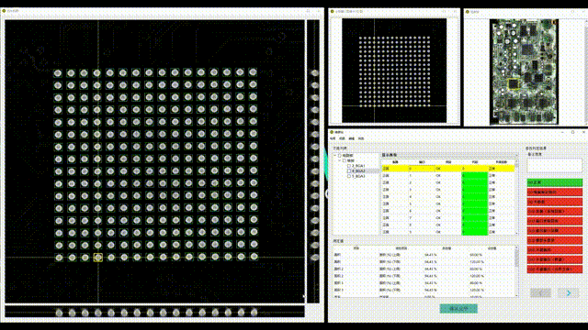Click the yellow-boxed solder ball in main X-ray view
The width and height of the screenshot is (588, 330).
tap(98, 258)
